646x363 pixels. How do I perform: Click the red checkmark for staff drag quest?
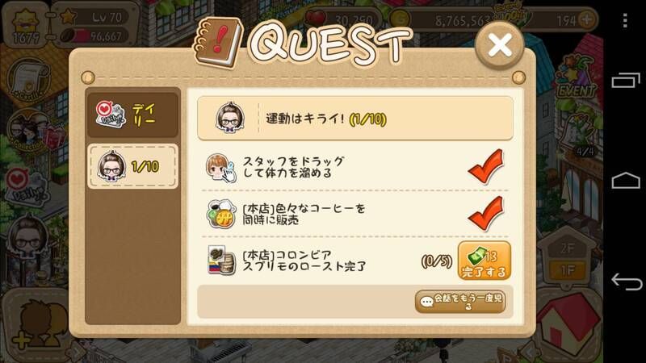click(486, 166)
